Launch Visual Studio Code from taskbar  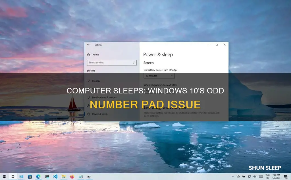coord(55,177)
